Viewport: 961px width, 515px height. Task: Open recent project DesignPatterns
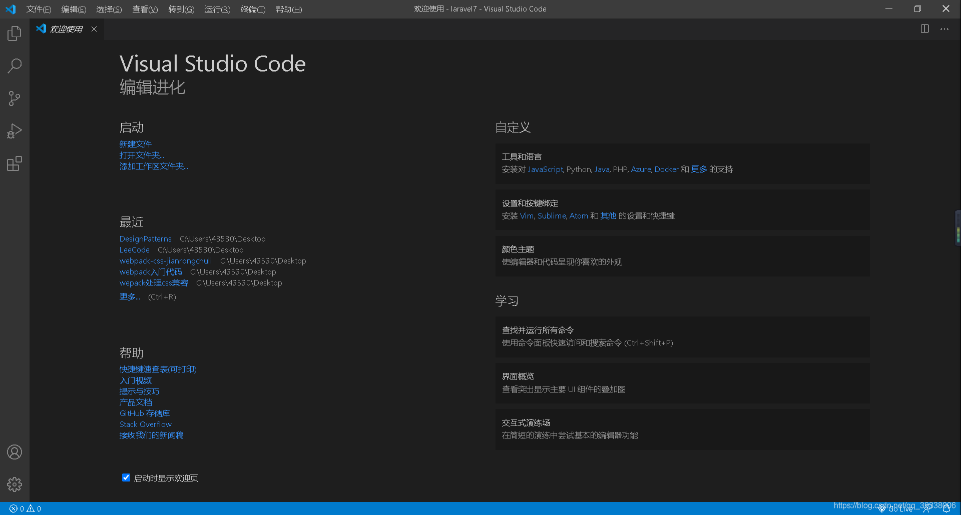[x=145, y=238]
